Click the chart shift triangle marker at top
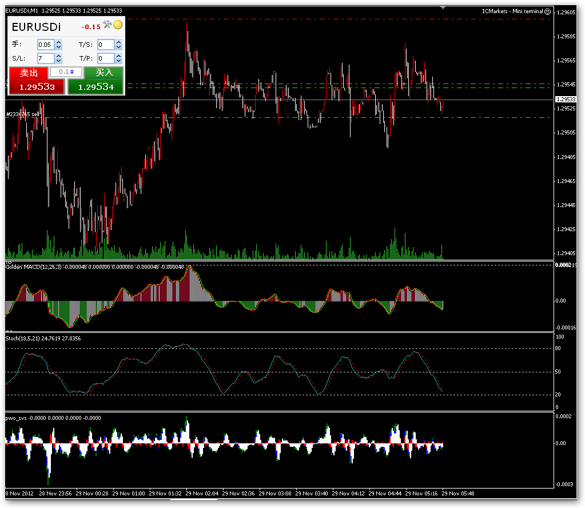Viewport: 585px width, 508px height. pos(443,7)
